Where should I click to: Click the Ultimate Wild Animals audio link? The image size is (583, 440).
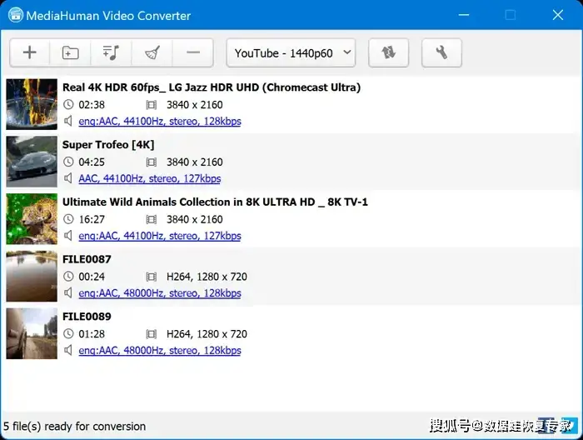pos(159,236)
